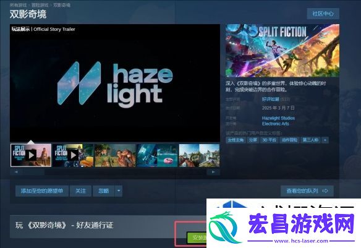The width and height of the screenshot is (361, 248).
Task: Click the page title 双影奇境
Action: click(28, 14)
